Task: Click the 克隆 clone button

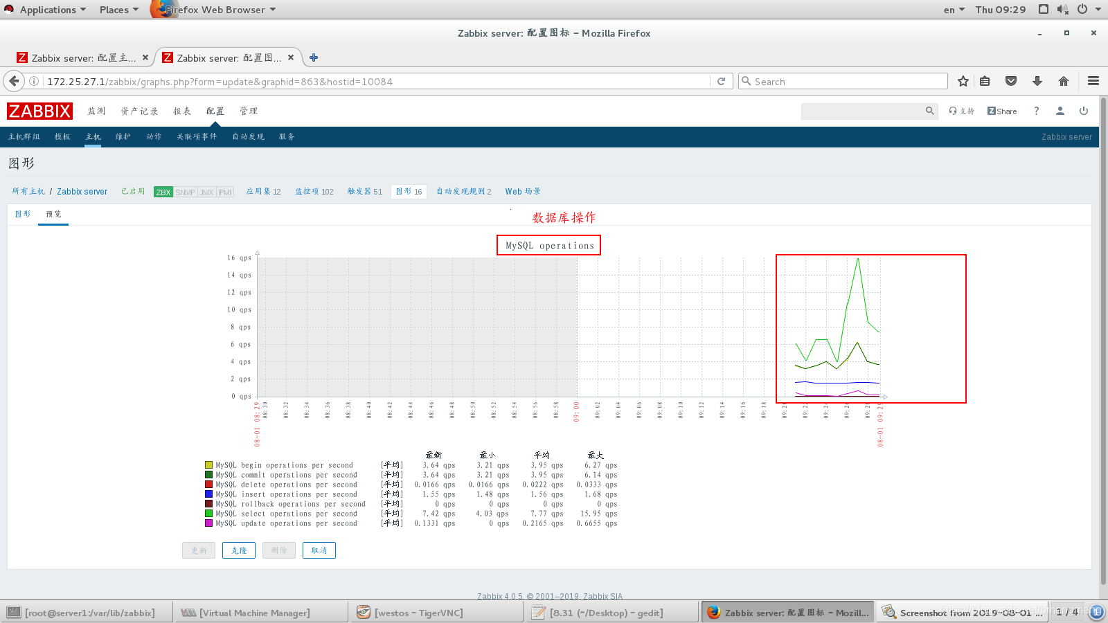Action: (239, 550)
